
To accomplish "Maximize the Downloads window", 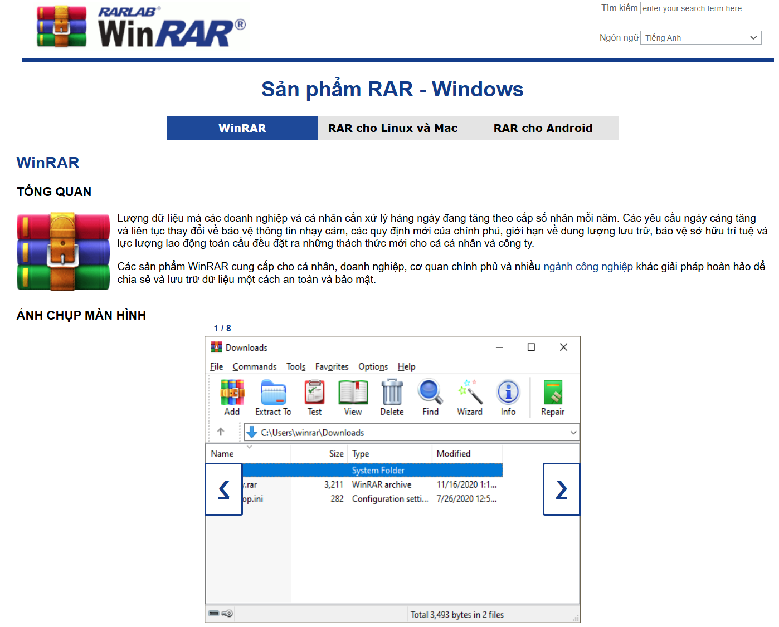I will point(531,347).
